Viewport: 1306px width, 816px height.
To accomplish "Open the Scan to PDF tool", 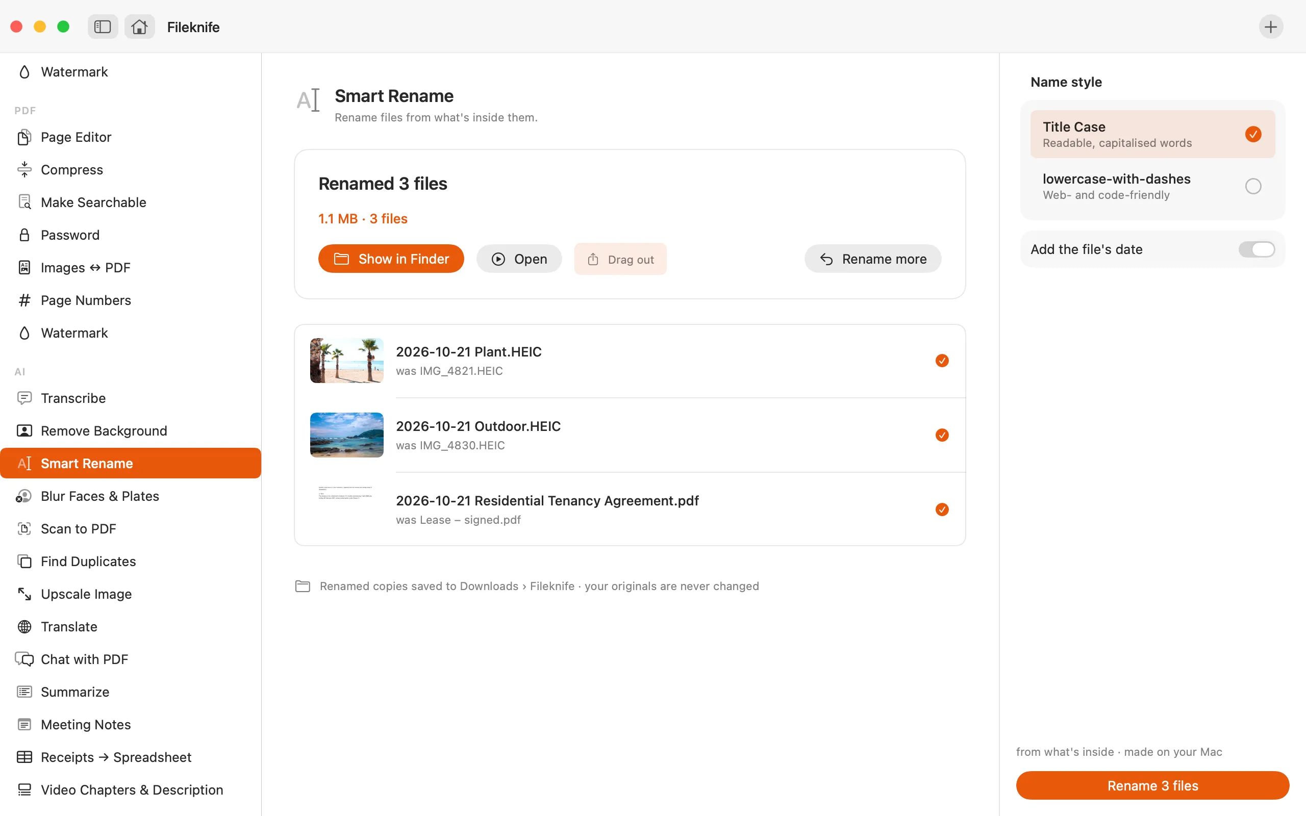I will click(131, 529).
